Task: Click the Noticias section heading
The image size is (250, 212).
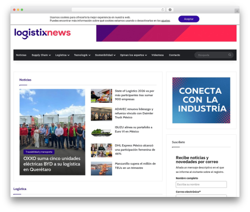Action: pyautogui.click(x=25, y=80)
